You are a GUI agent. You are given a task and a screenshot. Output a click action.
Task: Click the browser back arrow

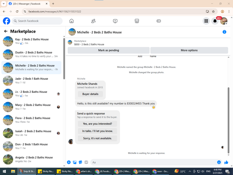point(4,11)
